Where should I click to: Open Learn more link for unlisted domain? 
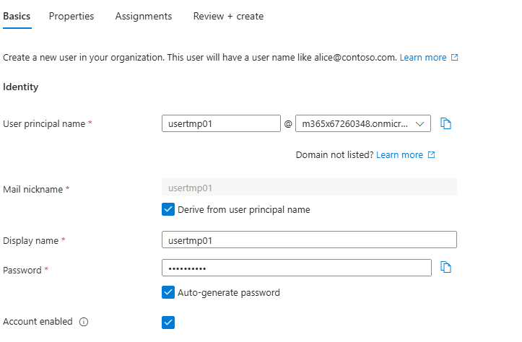(399, 155)
